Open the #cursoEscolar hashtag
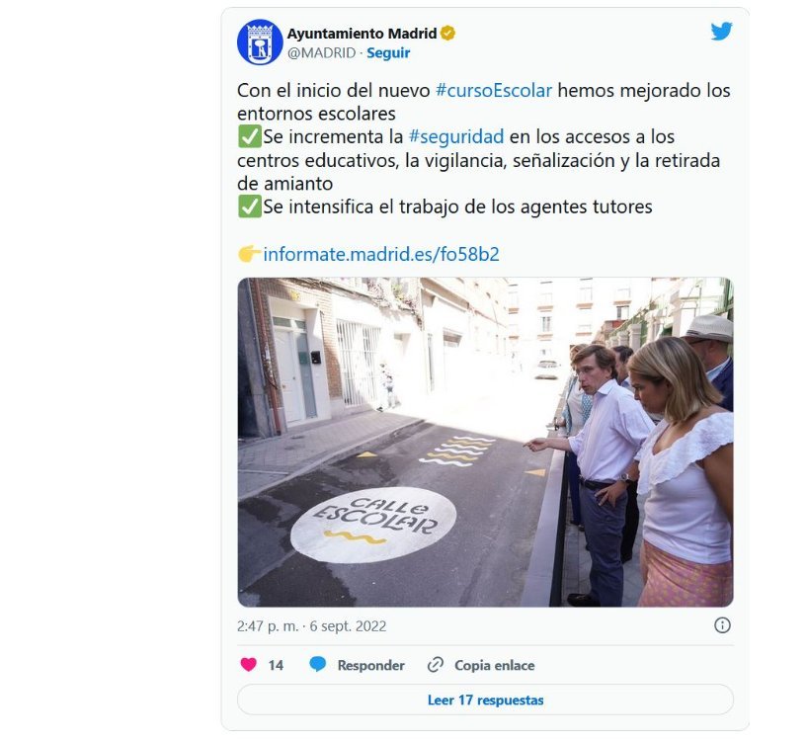This screenshot has width=808, height=741. (494, 91)
